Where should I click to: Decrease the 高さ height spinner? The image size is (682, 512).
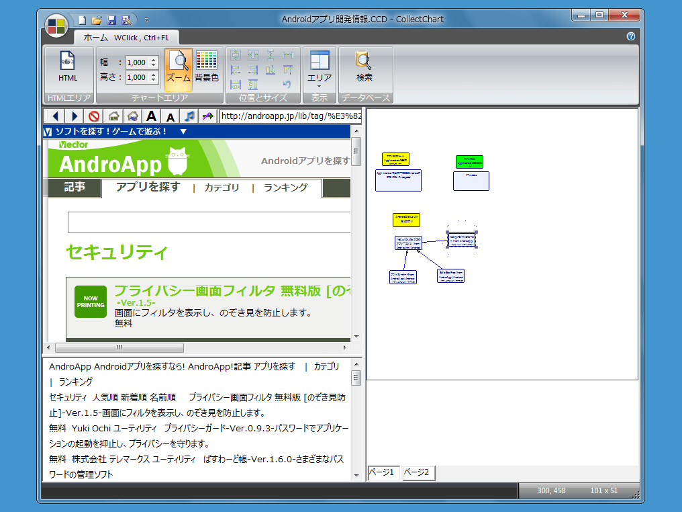(x=153, y=80)
